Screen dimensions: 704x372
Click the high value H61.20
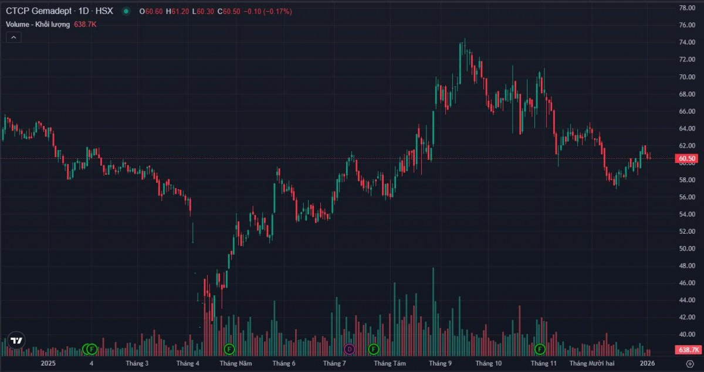pos(177,12)
